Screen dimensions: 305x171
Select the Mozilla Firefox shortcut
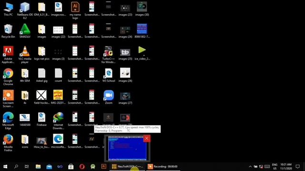pyautogui.click(x=8, y=143)
